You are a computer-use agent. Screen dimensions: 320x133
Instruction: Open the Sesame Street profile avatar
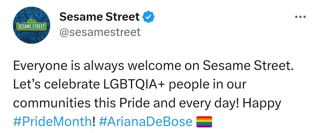32,25
